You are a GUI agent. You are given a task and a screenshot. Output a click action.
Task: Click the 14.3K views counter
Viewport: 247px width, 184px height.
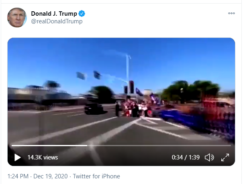click(43, 157)
